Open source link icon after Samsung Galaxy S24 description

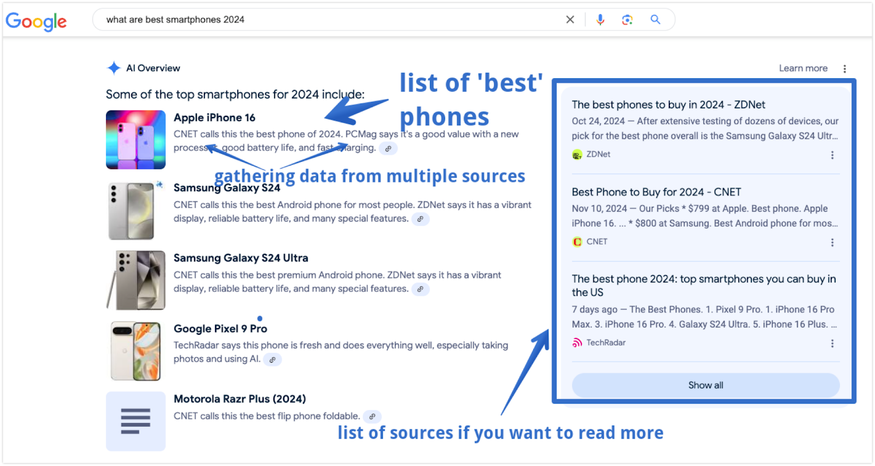[420, 219]
